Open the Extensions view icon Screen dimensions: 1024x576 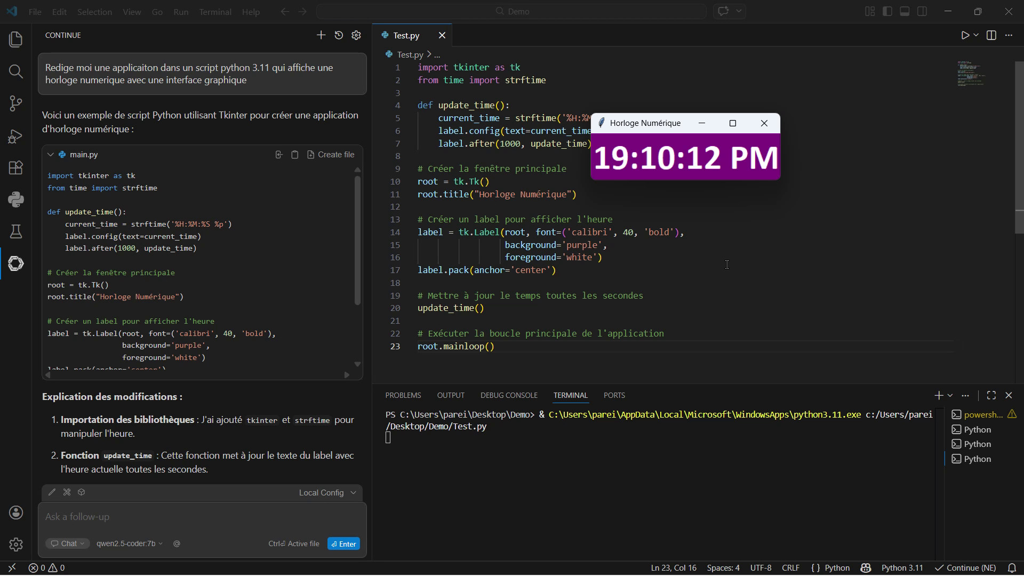(16, 168)
